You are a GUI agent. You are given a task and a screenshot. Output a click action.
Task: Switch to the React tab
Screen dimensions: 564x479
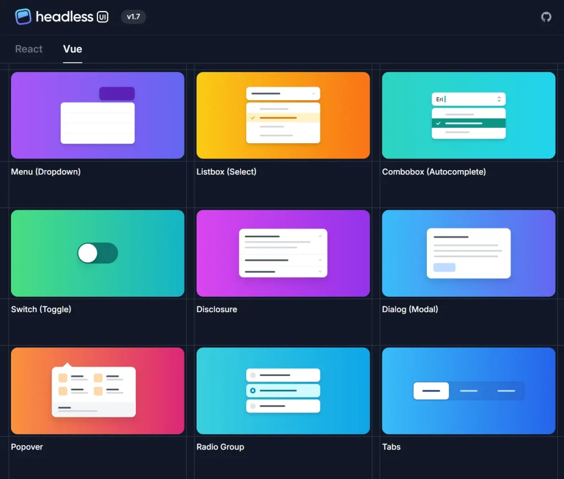(x=29, y=49)
